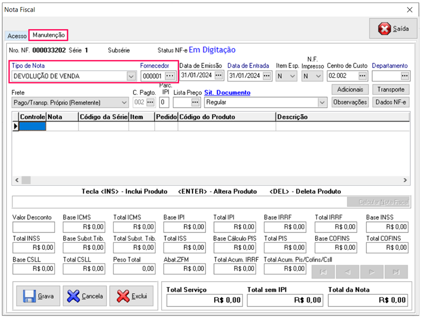
Task: Open Lista Preço lookup button
Action: pyautogui.click(x=195, y=102)
